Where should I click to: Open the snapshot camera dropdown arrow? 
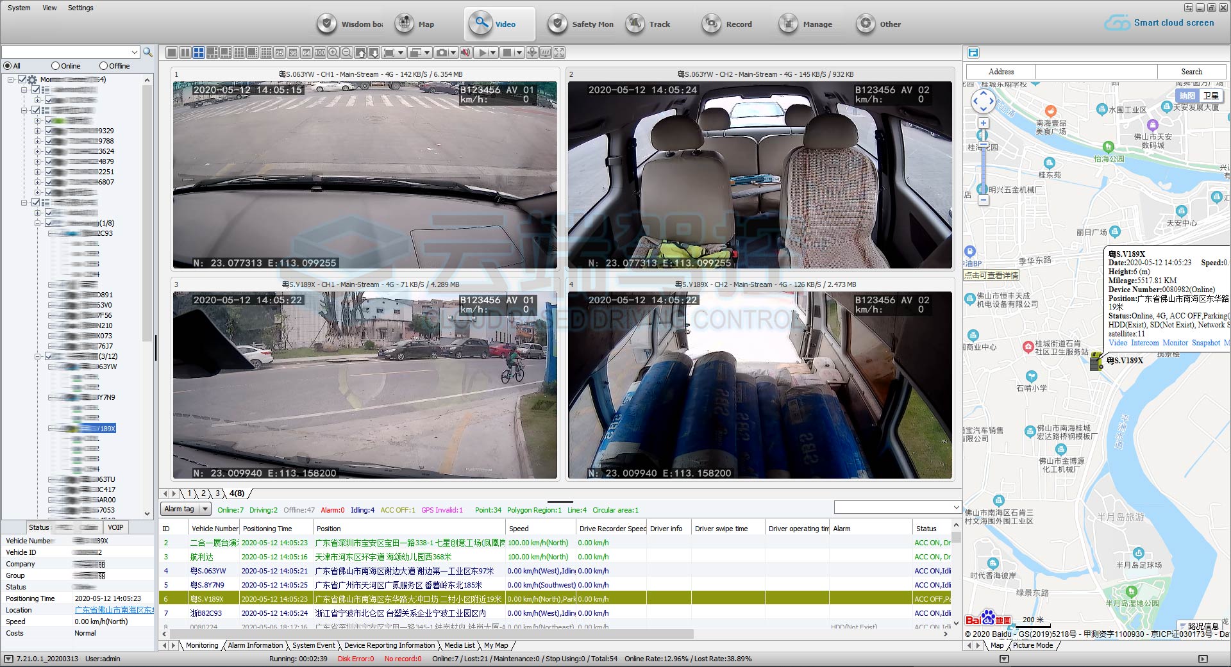453,53
